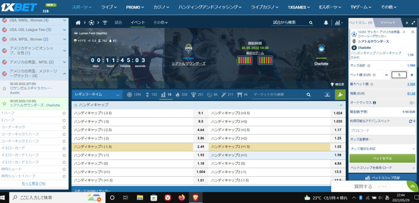Open the ライブカジノ top menu
419x203 pixels.
[x=265, y=7]
